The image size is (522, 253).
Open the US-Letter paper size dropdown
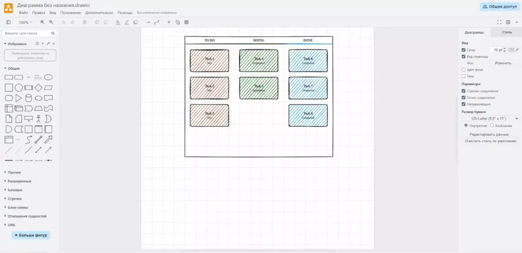490,118
